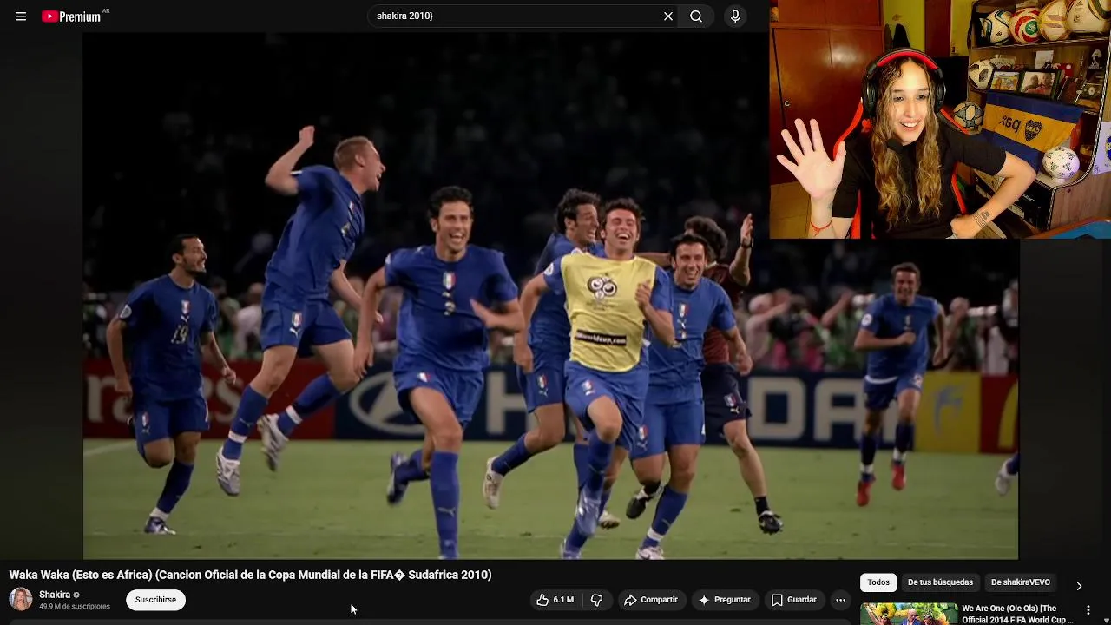1111x625 pixels.
Task: Click the 49.9 M de suscriptores text
Action: pos(75,607)
